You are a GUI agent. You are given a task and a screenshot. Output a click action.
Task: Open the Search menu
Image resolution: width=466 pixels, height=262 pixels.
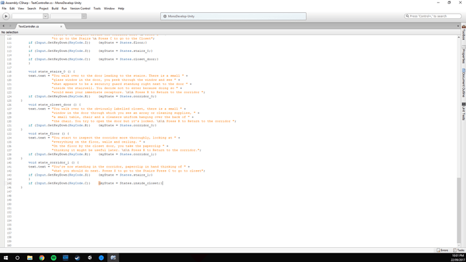click(32, 9)
